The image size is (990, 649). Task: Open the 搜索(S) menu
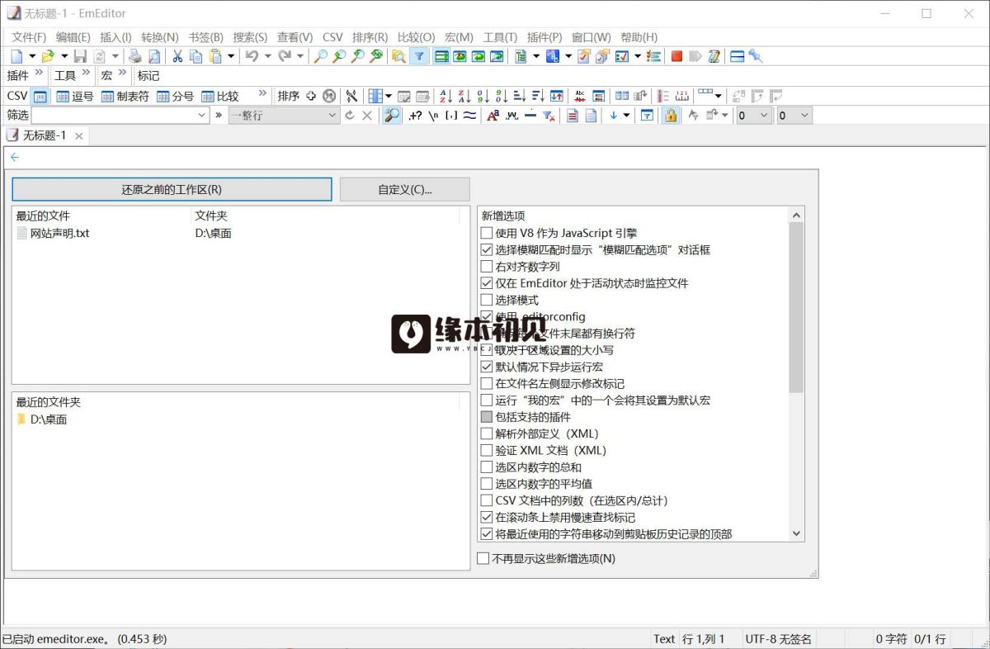[x=250, y=37]
